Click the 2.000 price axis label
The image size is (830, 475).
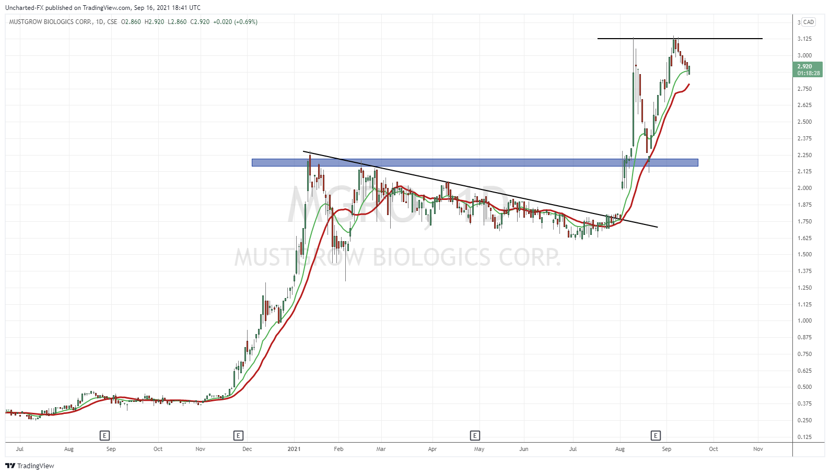(804, 188)
